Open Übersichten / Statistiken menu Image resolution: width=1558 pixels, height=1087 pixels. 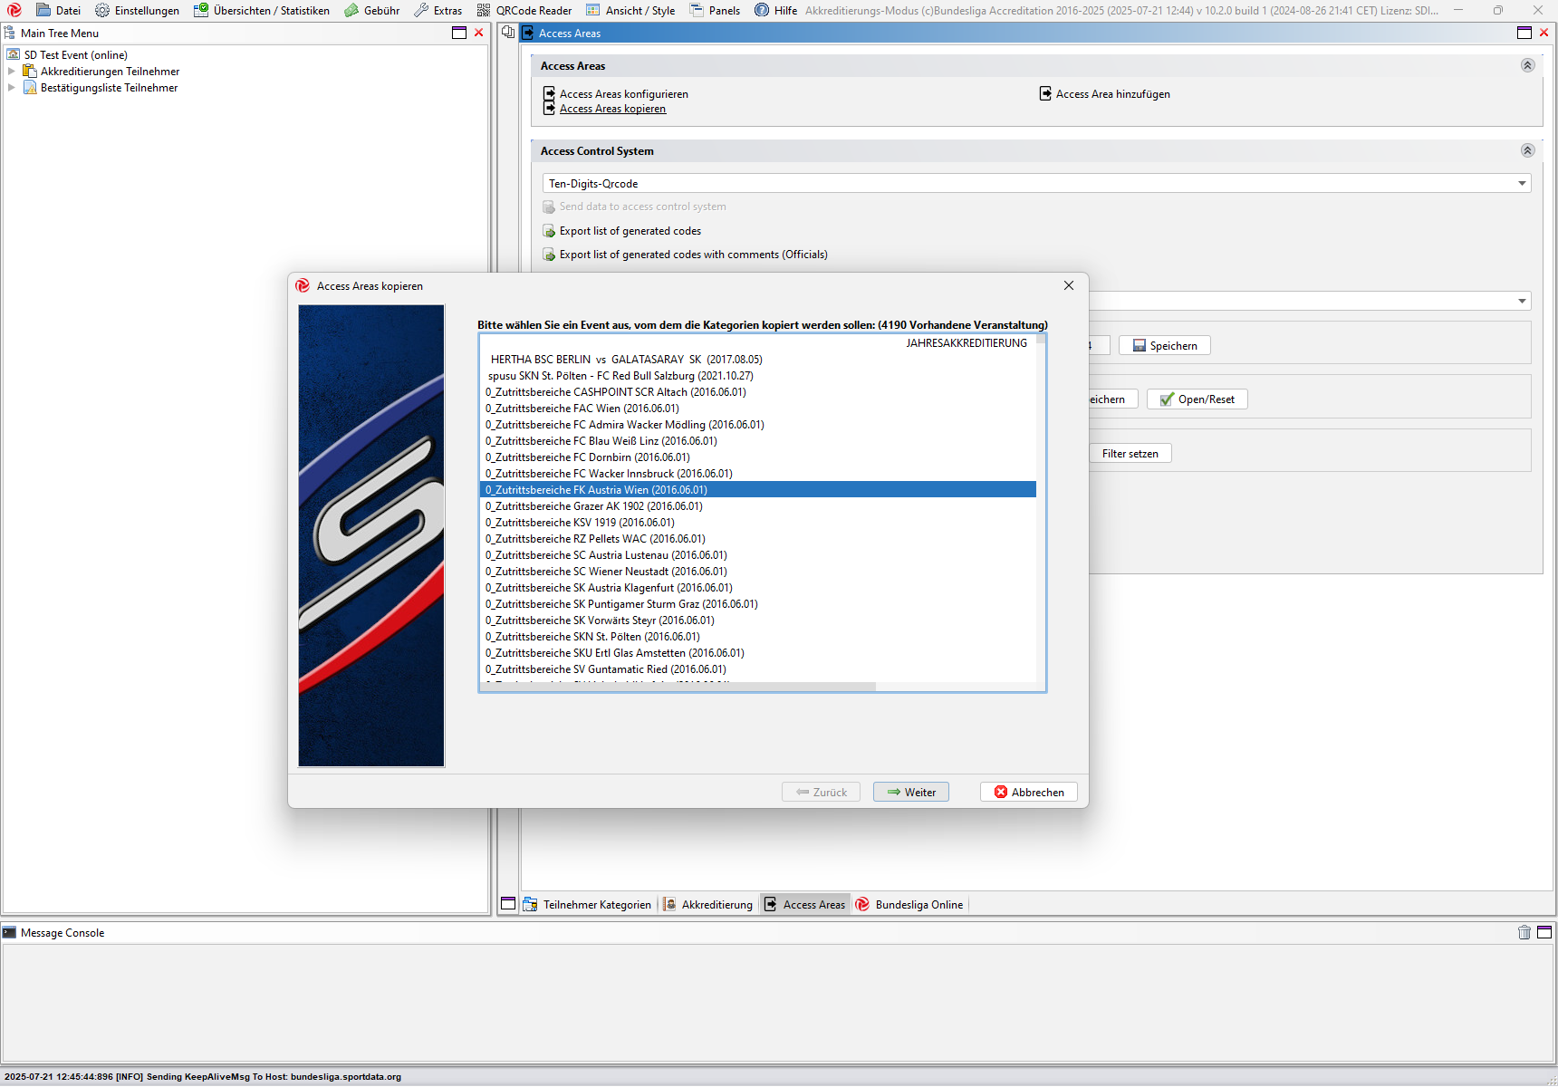click(x=262, y=11)
